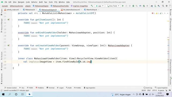Open the Build menu

pyautogui.click(x=41, y=2)
